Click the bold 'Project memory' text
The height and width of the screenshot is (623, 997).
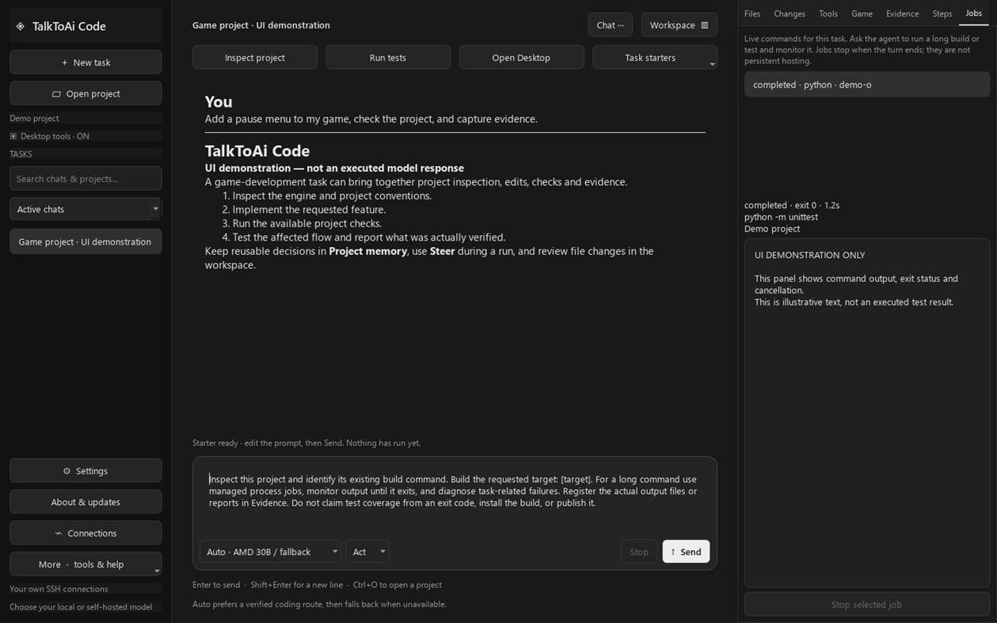(x=367, y=251)
